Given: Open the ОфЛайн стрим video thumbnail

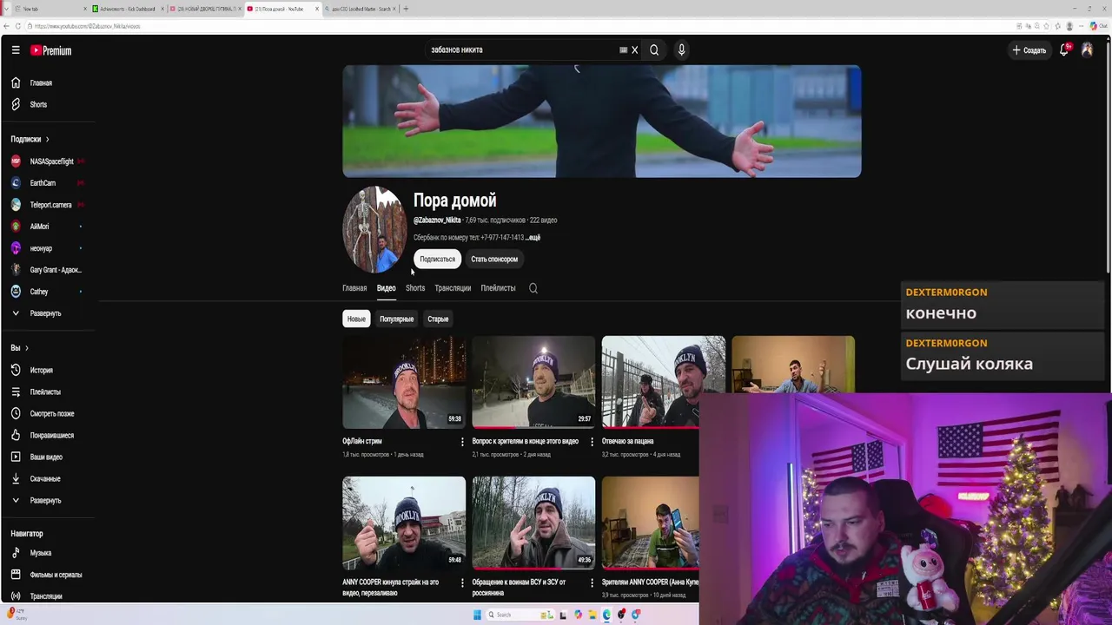Looking at the screenshot, I should [x=404, y=383].
